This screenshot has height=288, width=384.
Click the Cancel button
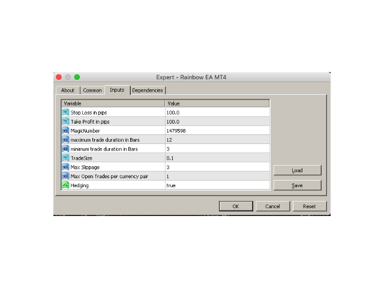pyautogui.click(x=272, y=206)
